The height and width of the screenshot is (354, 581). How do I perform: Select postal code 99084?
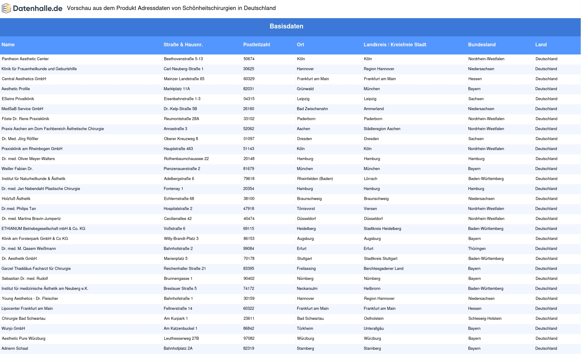click(x=249, y=248)
